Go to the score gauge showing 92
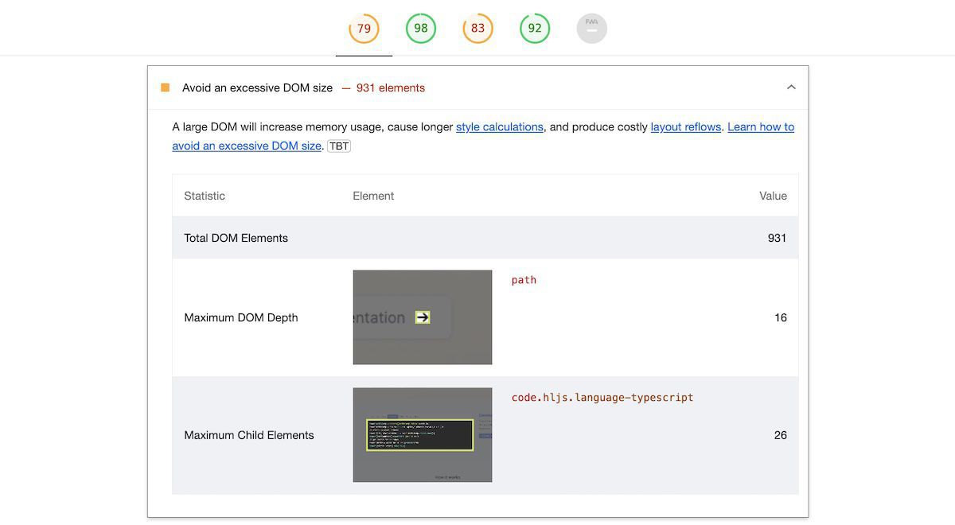Viewport: 955px width, 525px height. tap(535, 29)
